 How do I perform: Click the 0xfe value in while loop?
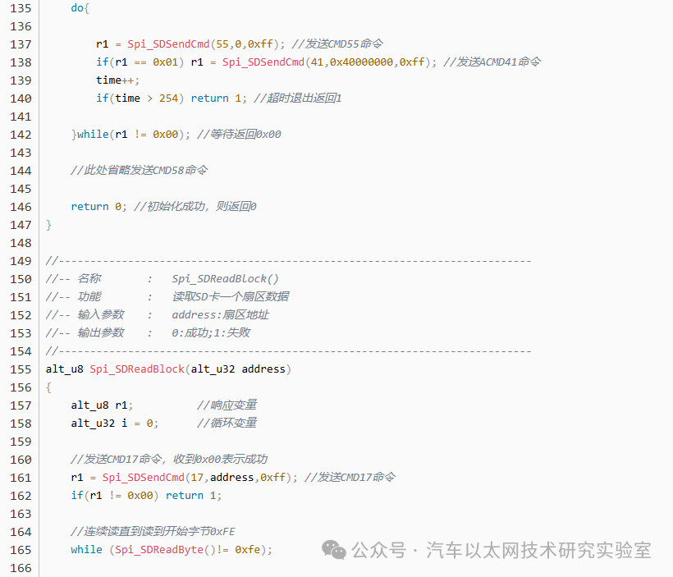click(247, 550)
